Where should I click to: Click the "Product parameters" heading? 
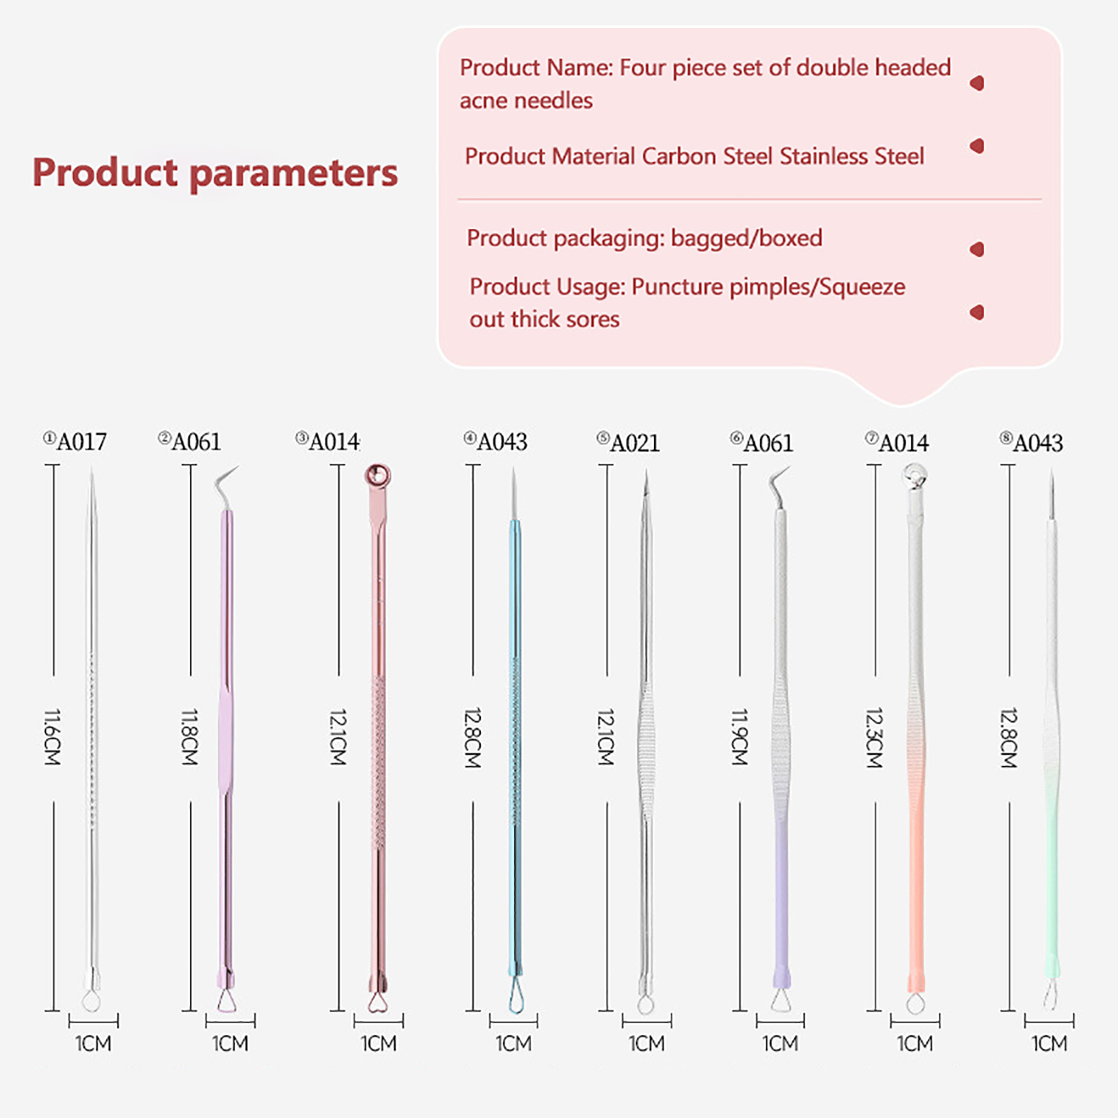(215, 173)
